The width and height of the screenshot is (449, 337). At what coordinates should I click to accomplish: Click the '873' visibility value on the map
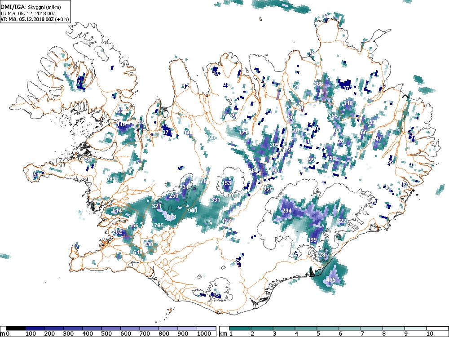[171, 217]
